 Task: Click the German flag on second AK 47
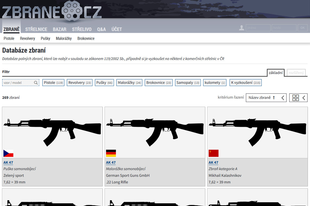[111, 153]
